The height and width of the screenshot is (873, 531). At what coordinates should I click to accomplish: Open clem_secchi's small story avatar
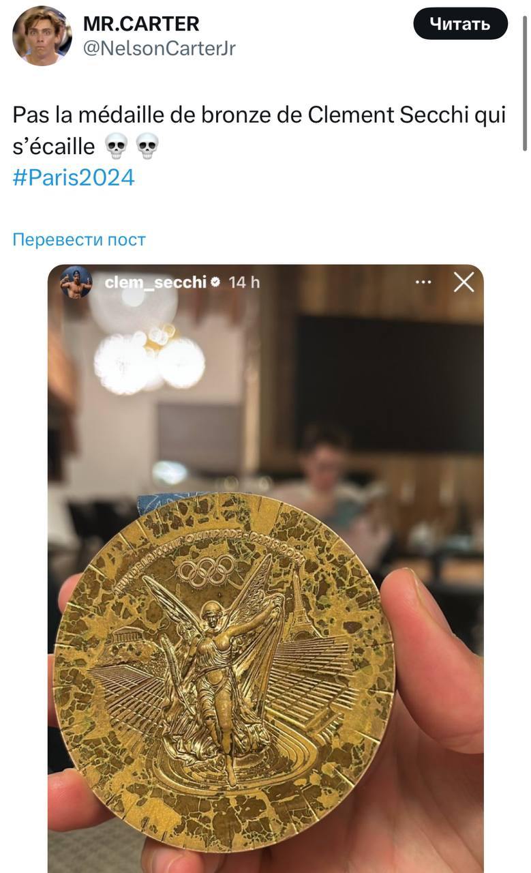76,282
